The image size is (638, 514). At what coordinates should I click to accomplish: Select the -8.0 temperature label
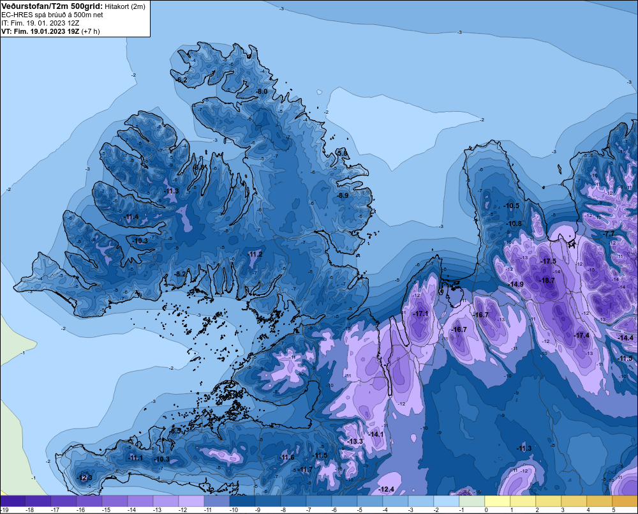click(x=261, y=91)
